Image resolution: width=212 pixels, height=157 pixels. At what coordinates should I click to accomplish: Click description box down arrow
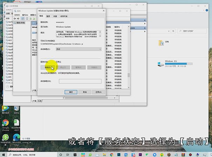100,36
